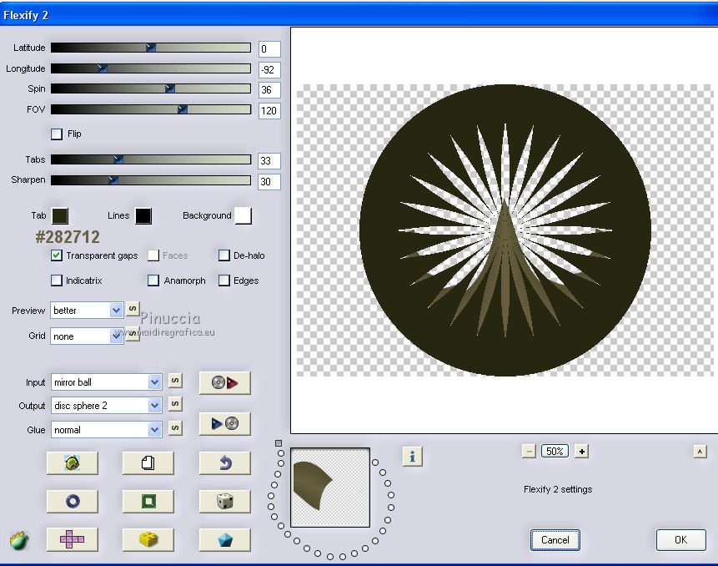718x566 pixels.
Task: Click the yellow brick icon button
Action: pyautogui.click(x=148, y=539)
